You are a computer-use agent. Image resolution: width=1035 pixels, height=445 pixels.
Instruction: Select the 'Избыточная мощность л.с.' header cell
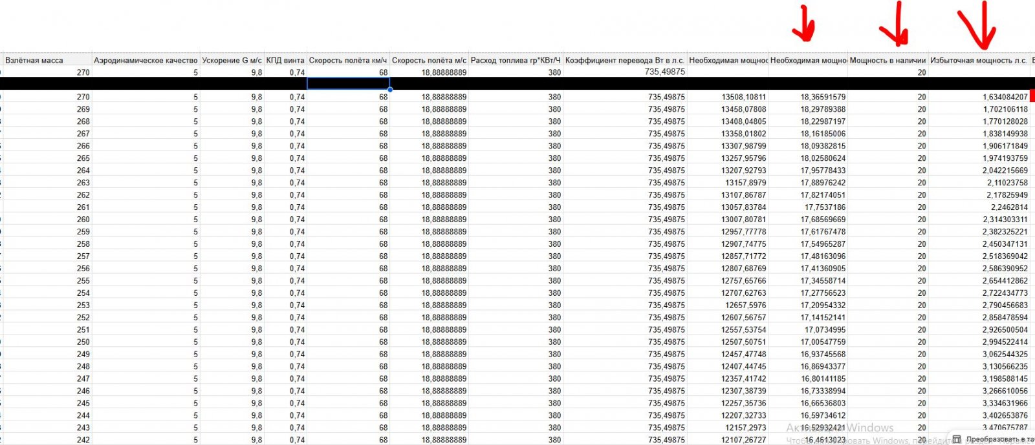click(x=978, y=60)
